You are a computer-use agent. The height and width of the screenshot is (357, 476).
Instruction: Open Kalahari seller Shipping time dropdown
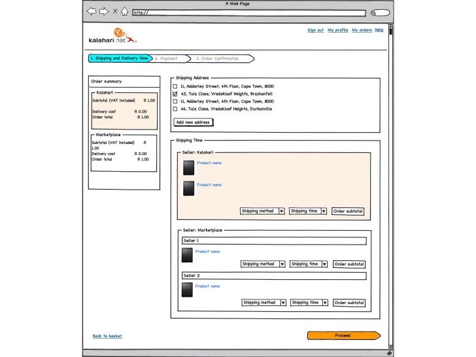[308, 211]
